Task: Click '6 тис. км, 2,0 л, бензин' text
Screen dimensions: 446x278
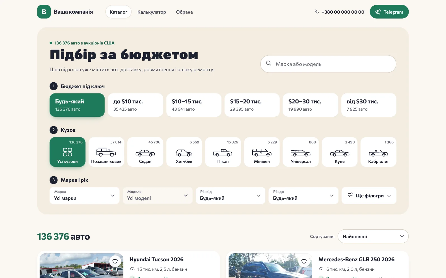Action: coord(350,269)
